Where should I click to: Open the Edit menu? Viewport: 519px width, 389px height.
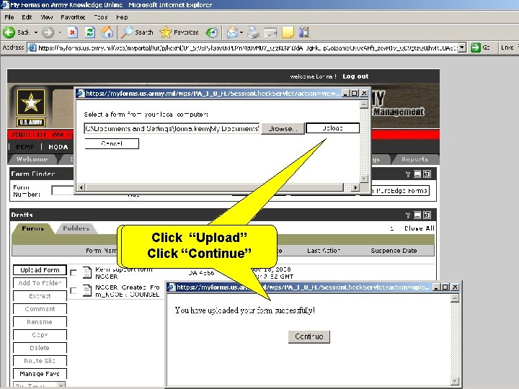click(27, 17)
